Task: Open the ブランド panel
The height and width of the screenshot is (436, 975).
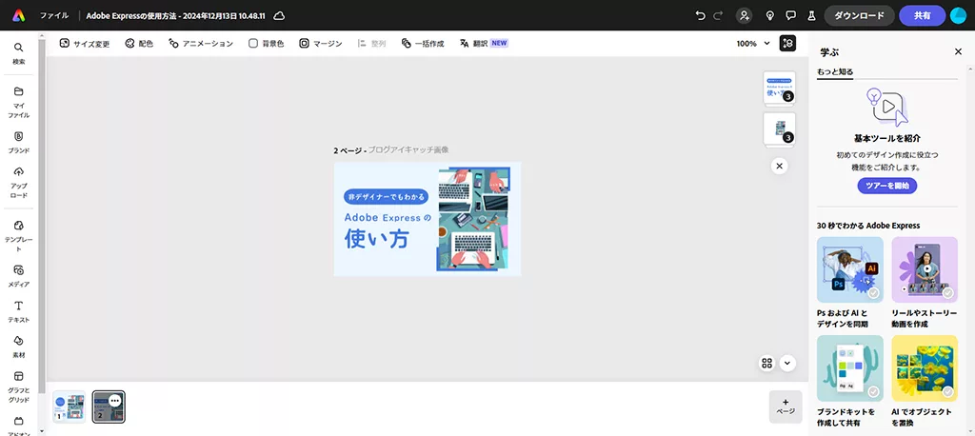Action: (x=19, y=143)
